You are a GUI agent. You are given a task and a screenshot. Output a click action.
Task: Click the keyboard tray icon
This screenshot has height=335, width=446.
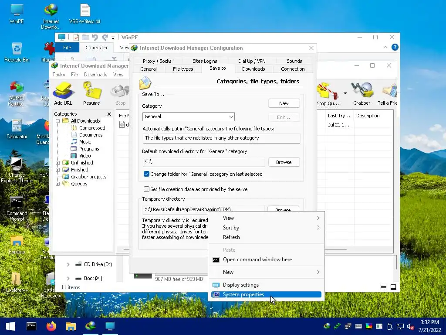358,326
